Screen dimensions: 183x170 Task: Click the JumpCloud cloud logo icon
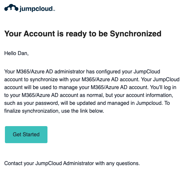coord(11,8)
